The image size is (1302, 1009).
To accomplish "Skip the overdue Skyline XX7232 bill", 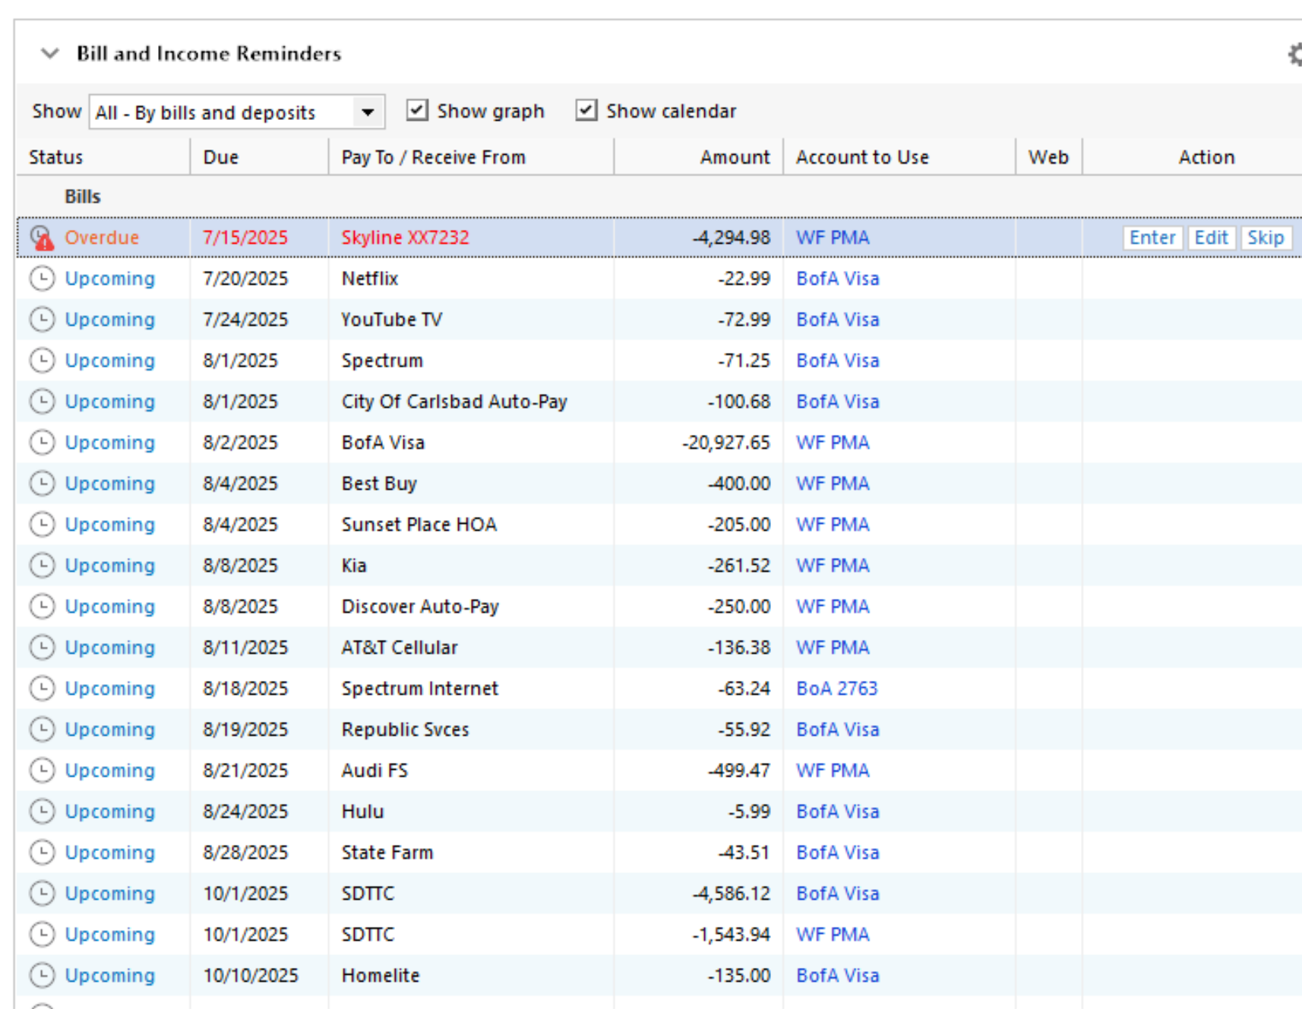I will 1265,238.
